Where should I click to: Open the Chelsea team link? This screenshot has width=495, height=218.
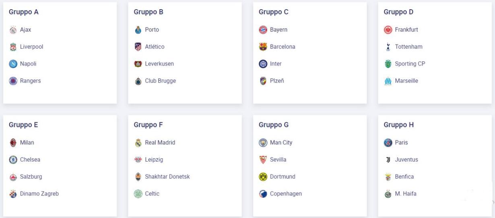tap(30, 160)
